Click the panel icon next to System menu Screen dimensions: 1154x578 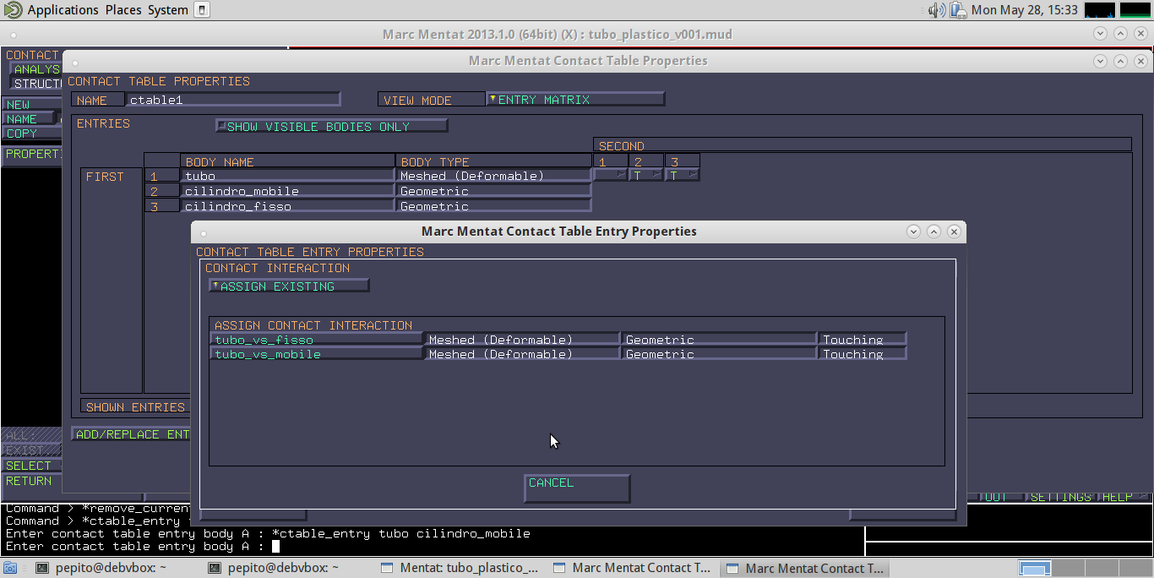point(202,10)
